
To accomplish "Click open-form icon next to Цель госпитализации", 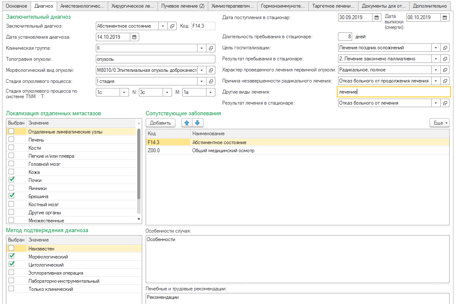I will (445, 48).
